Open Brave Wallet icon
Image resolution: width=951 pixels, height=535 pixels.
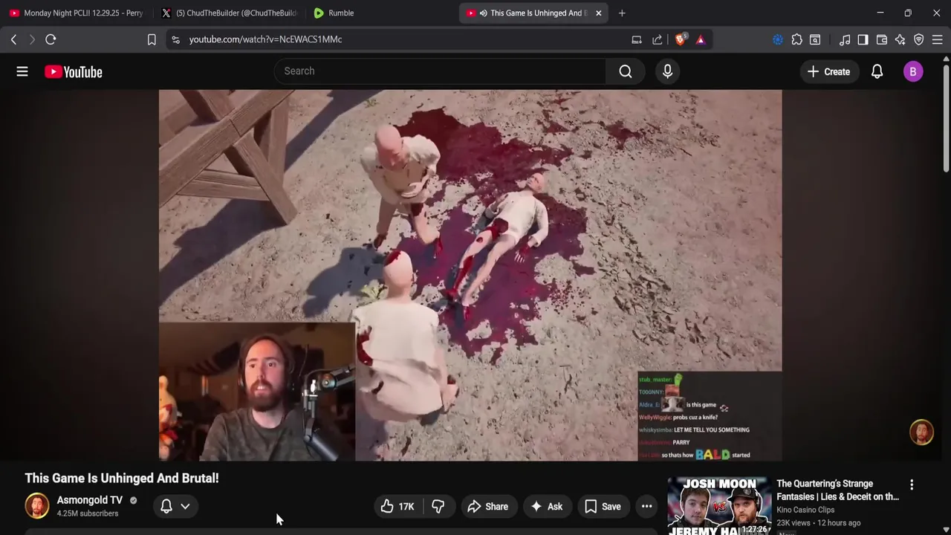pyautogui.click(x=882, y=39)
